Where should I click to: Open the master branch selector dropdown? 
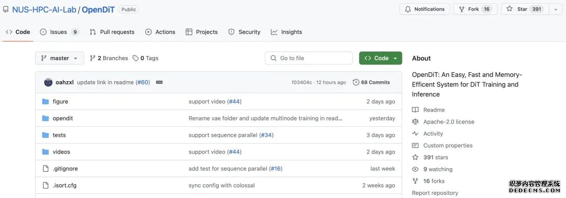60,58
